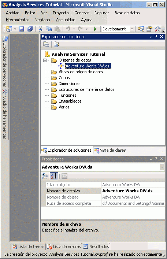Select the Ruta de acceso completa row
The width and height of the screenshot is (167, 259).
click(105, 203)
